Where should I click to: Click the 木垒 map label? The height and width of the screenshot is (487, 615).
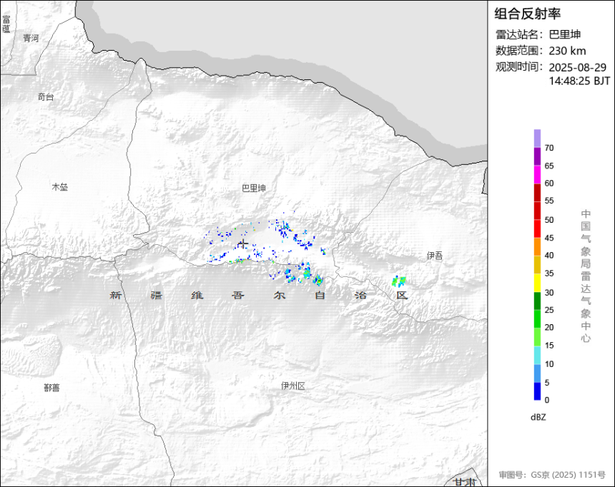[60, 187]
